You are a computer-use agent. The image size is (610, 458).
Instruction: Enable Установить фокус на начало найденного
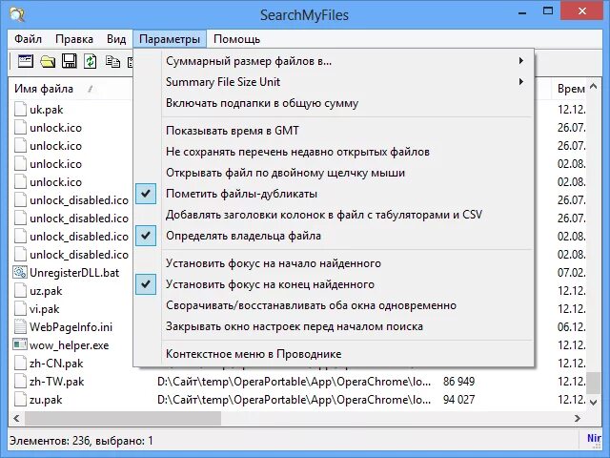point(334,263)
